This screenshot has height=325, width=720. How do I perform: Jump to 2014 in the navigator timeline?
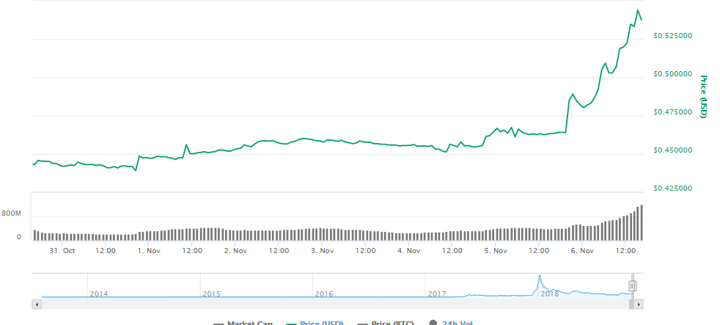coord(98,293)
